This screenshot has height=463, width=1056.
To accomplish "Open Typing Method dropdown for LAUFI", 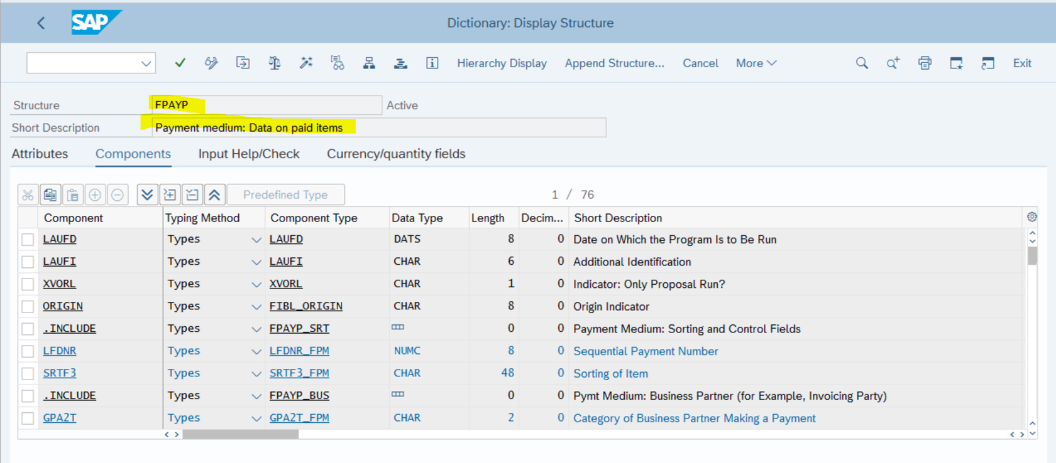I will coord(256,262).
